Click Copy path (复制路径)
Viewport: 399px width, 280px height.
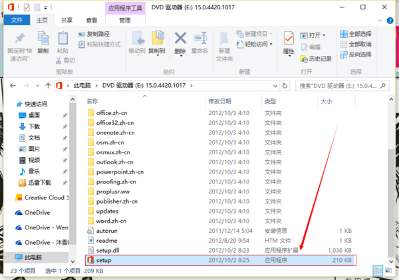(94, 34)
